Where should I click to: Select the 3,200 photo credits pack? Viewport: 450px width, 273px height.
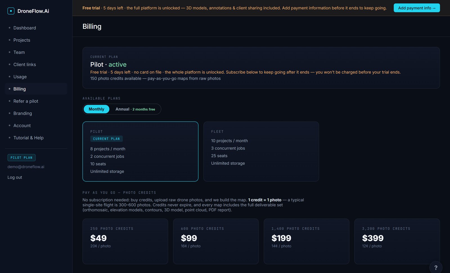click(x=397, y=241)
